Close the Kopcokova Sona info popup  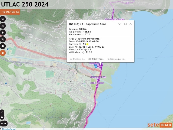click(x=131, y=24)
